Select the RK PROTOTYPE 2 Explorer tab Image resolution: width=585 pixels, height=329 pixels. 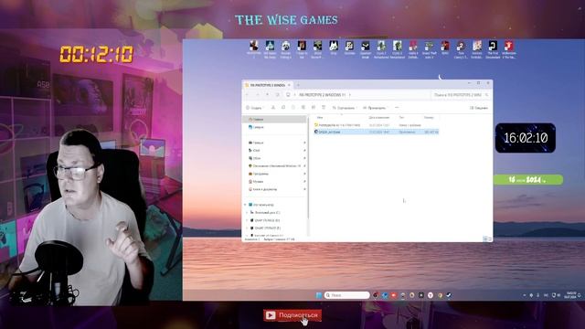pyautogui.click(x=267, y=85)
